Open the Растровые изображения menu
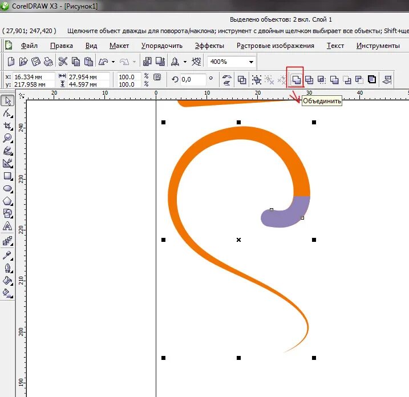Viewport: 409px width, 397px height. click(x=276, y=46)
